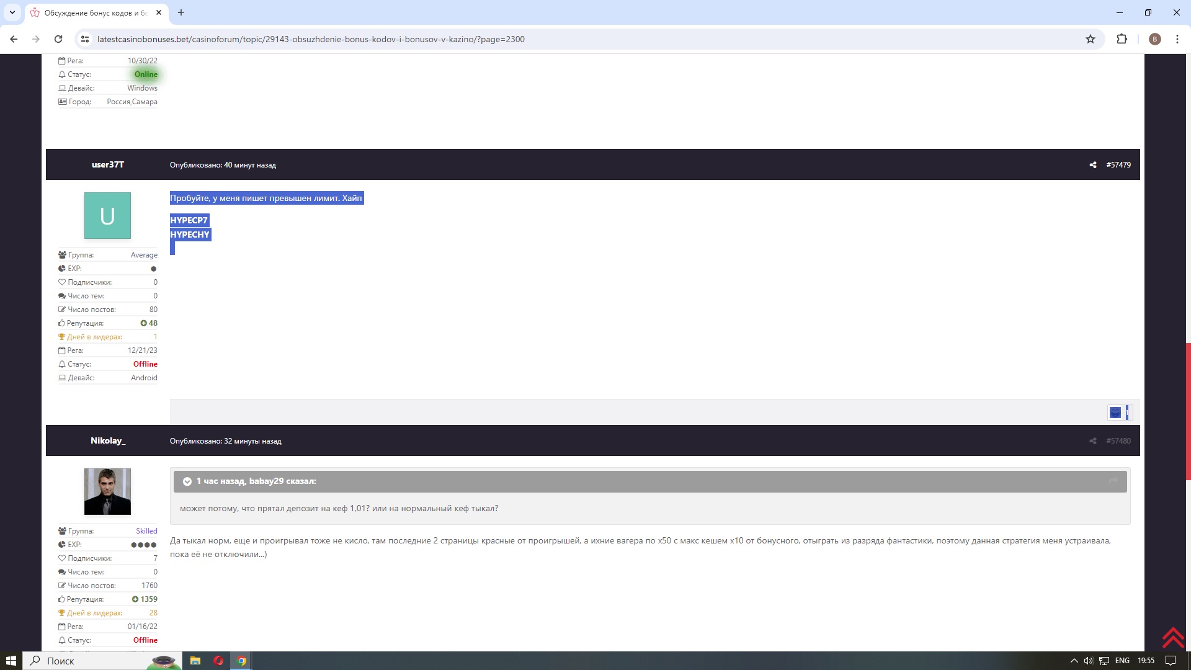The image size is (1191, 670).
Task: Open post permalink #57479
Action: [1118, 165]
